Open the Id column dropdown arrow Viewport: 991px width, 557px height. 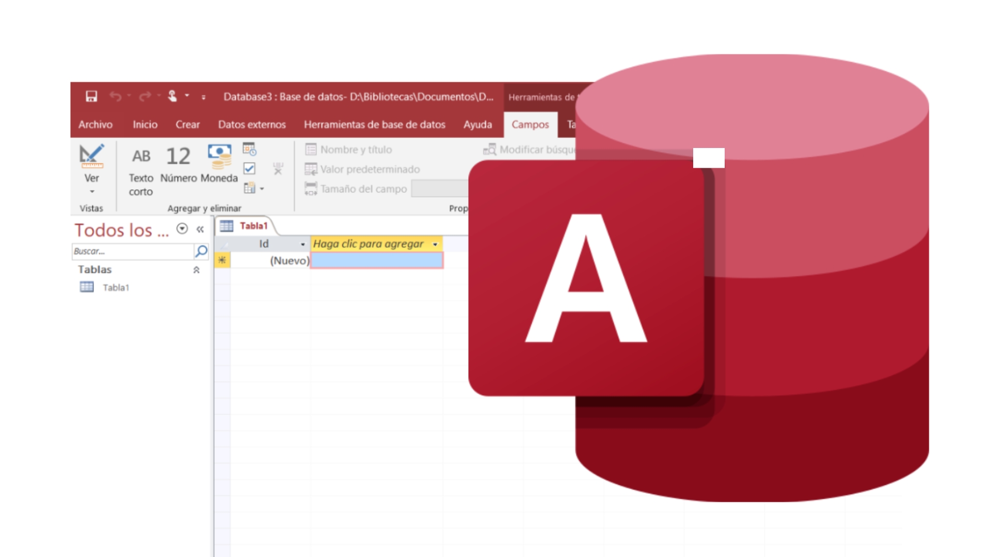point(301,243)
